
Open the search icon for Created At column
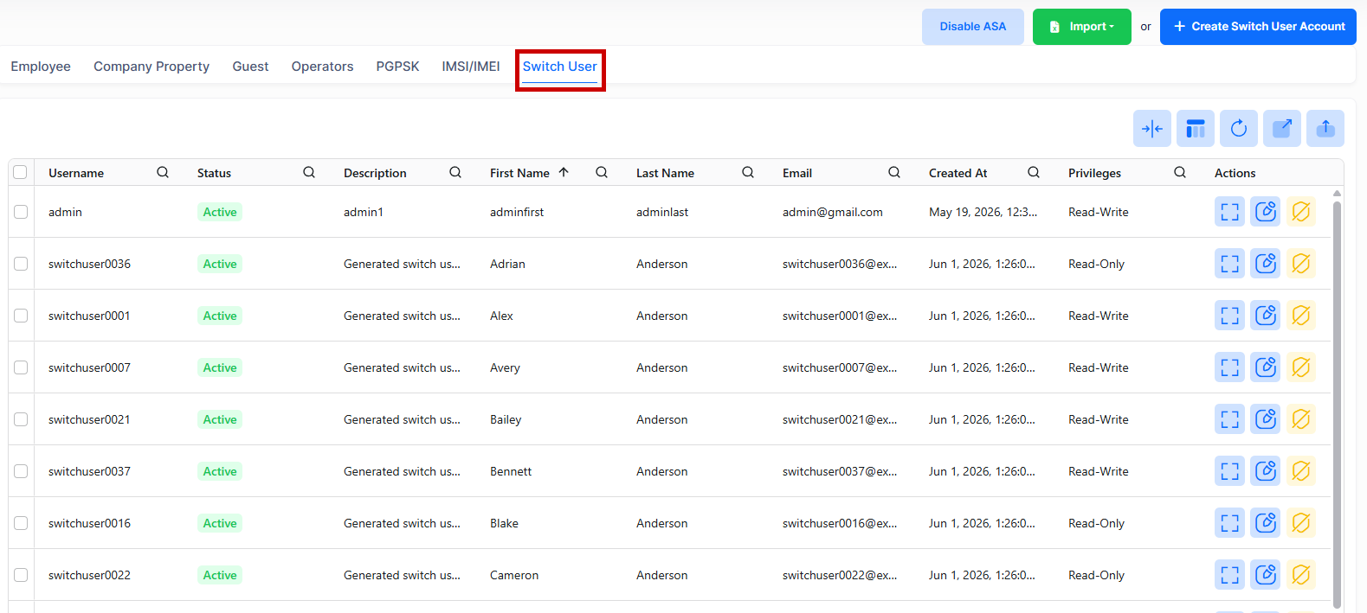(1034, 172)
